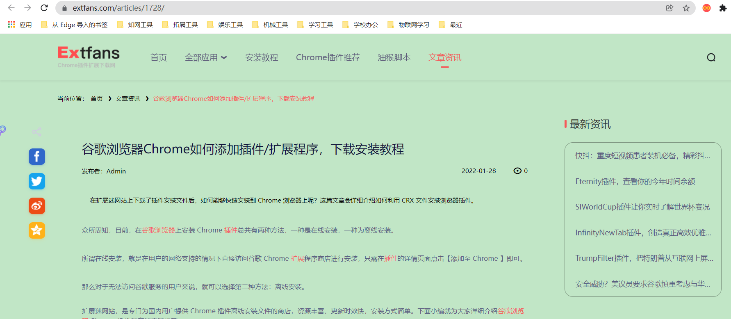Click red 谷歌浏览器 link in second paragraph

point(158,230)
